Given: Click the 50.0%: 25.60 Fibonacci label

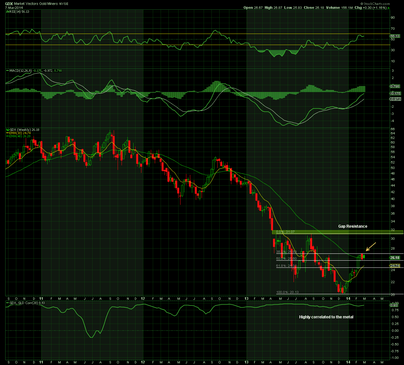Looking at the screenshot, I should pyautogui.click(x=286, y=258).
